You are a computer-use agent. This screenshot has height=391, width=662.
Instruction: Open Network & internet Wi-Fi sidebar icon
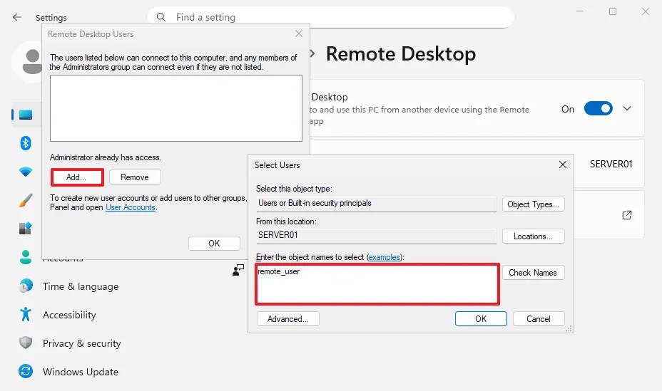pos(26,172)
